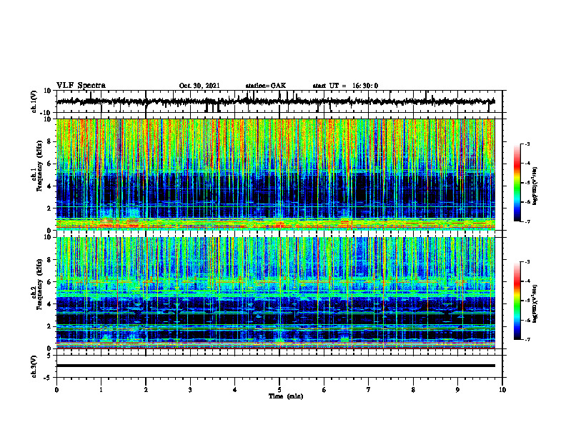Click time axis tick label '3'
566x437 pixels.
click(x=190, y=390)
